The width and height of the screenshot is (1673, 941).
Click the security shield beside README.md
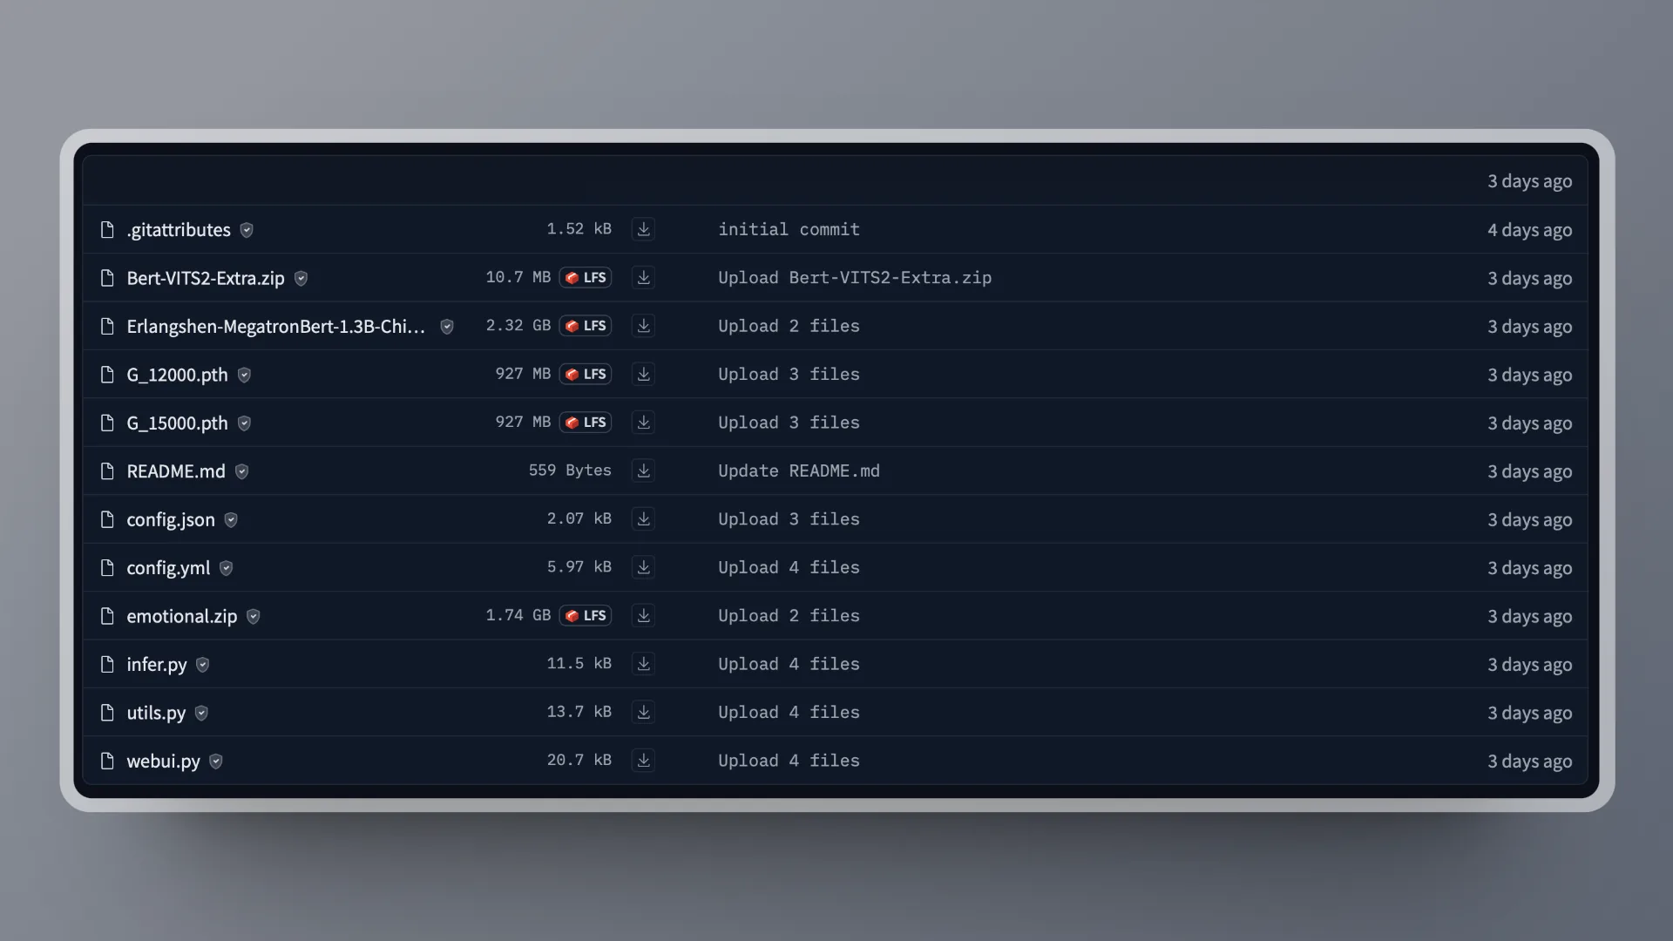tap(242, 471)
